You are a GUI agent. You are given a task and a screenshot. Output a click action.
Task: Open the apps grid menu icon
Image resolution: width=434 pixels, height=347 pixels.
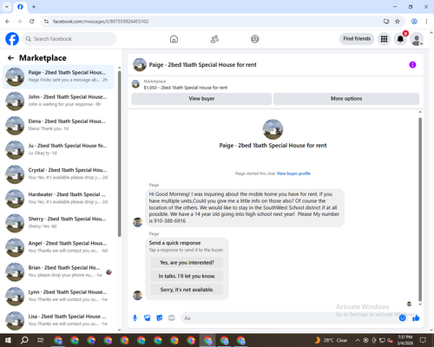(x=384, y=39)
